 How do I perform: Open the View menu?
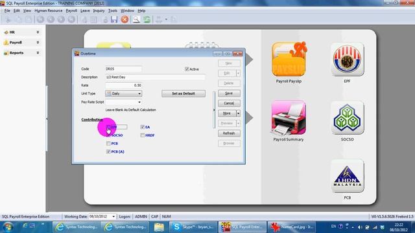click(x=27, y=10)
